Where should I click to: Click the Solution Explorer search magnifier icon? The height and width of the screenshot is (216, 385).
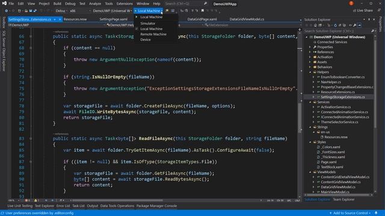[x=372, y=31]
